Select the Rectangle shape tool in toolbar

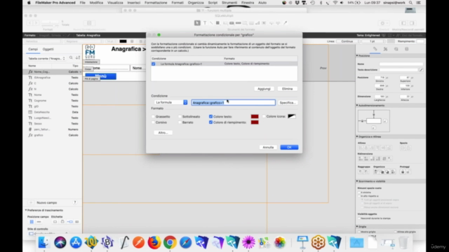click(217, 23)
